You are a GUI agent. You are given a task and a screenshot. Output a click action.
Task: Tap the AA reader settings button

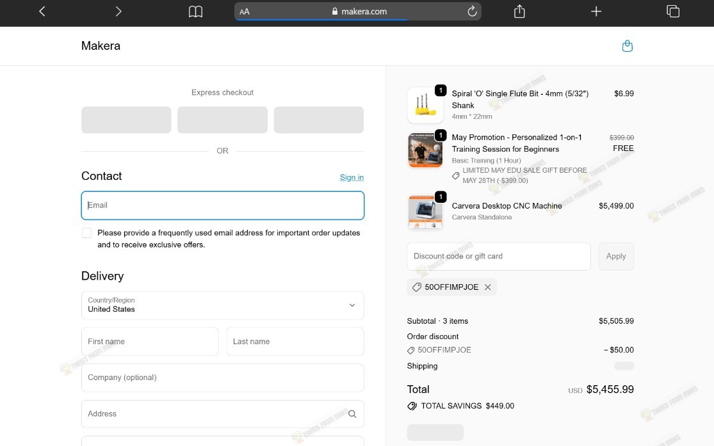(x=245, y=12)
